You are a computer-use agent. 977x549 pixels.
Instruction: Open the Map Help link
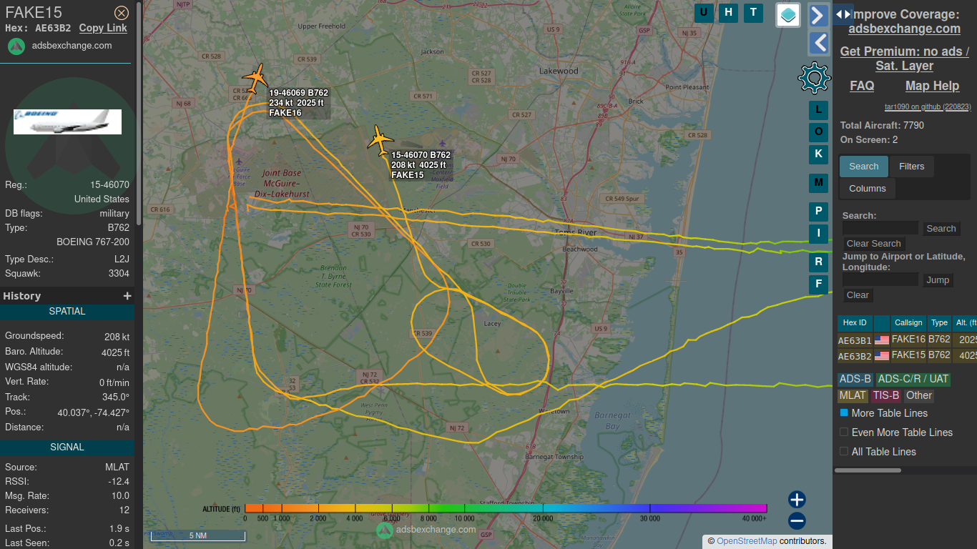932,86
